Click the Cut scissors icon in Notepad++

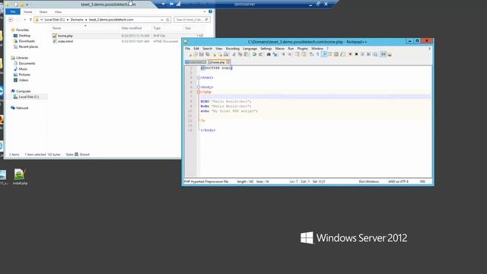234,54
